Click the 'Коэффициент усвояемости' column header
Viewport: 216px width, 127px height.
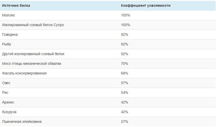tap(146, 6)
